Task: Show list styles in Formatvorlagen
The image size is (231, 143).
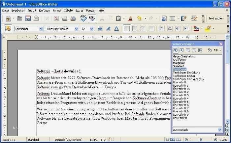Action: (x=200, y=50)
